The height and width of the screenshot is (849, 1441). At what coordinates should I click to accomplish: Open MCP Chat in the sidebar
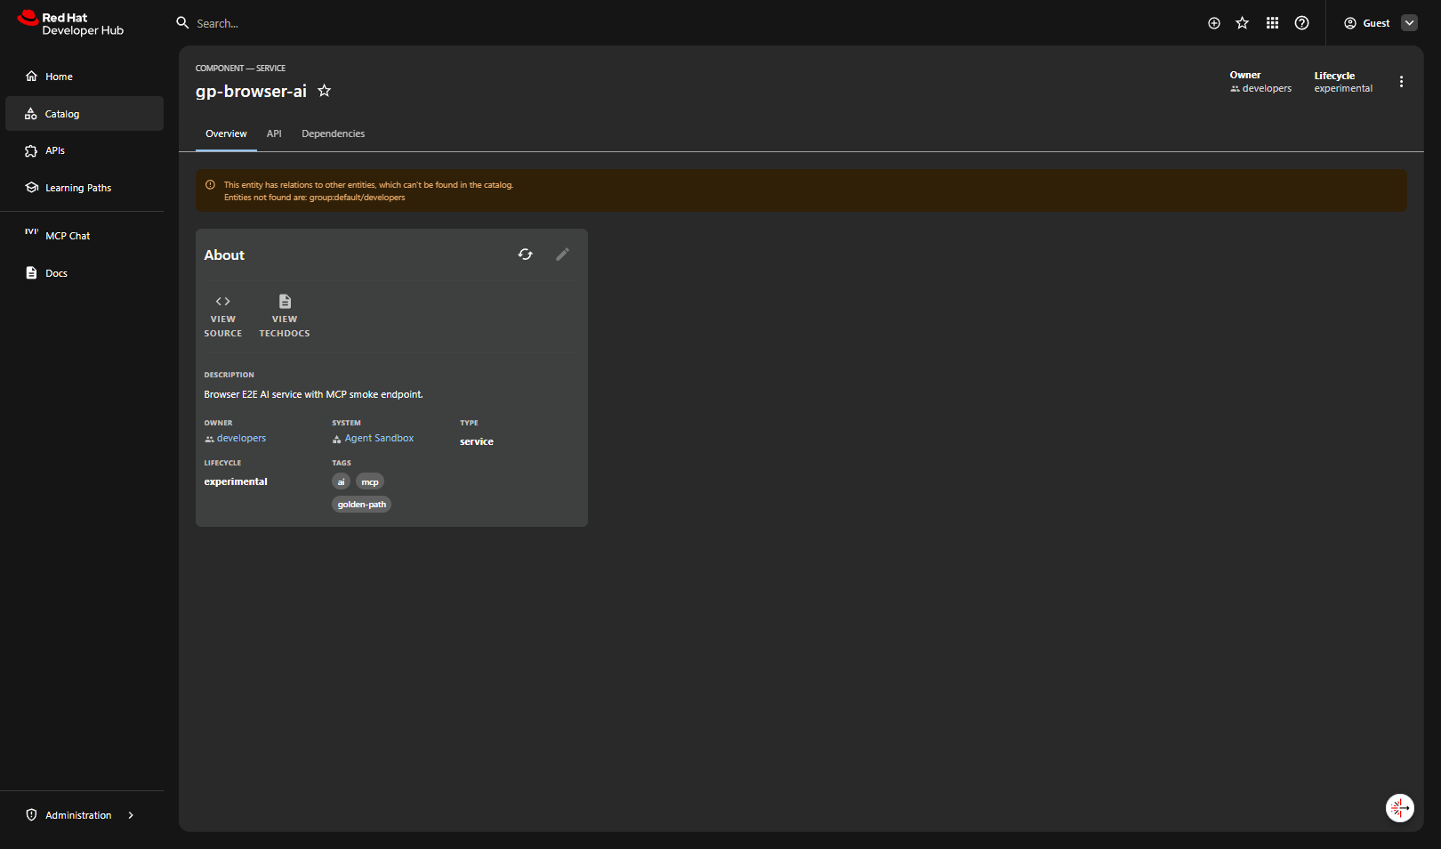coord(85,236)
